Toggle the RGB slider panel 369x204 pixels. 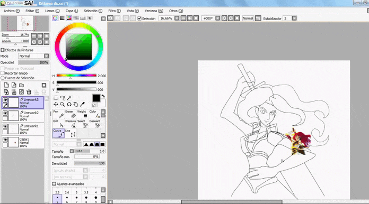coord(62,18)
